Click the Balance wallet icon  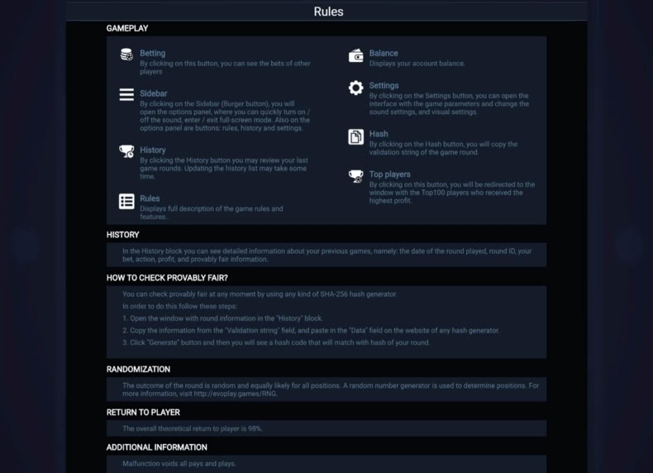pos(355,55)
